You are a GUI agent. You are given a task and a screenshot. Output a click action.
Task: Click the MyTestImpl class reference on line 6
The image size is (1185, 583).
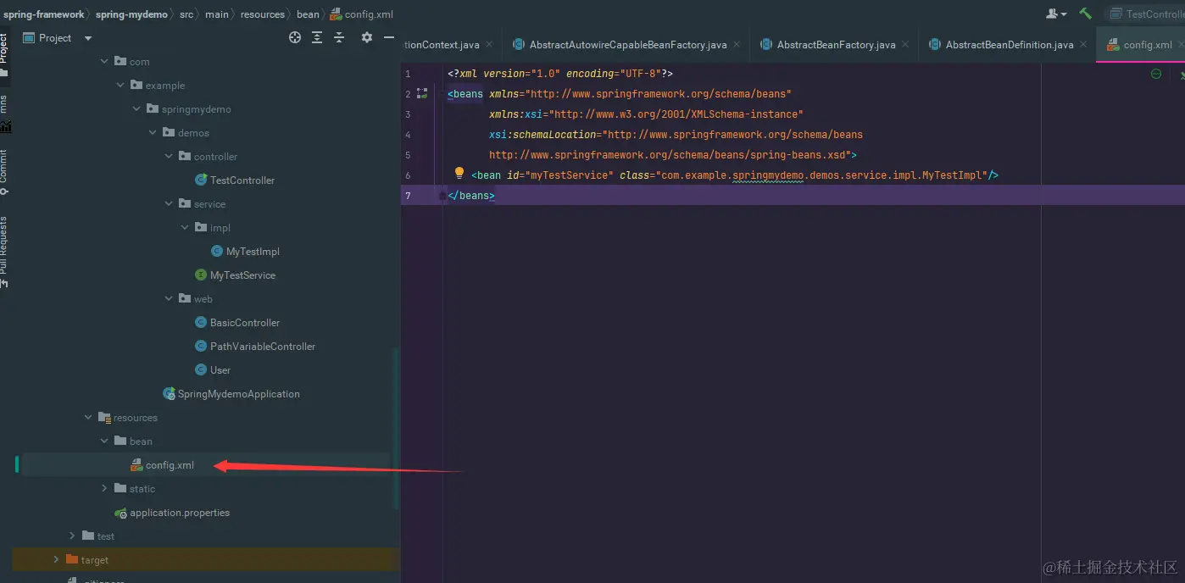(952, 175)
